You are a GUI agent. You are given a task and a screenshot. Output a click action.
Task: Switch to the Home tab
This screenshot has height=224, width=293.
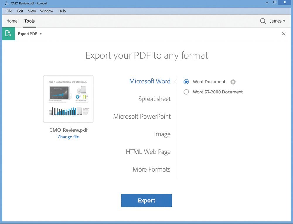coord(12,21)
